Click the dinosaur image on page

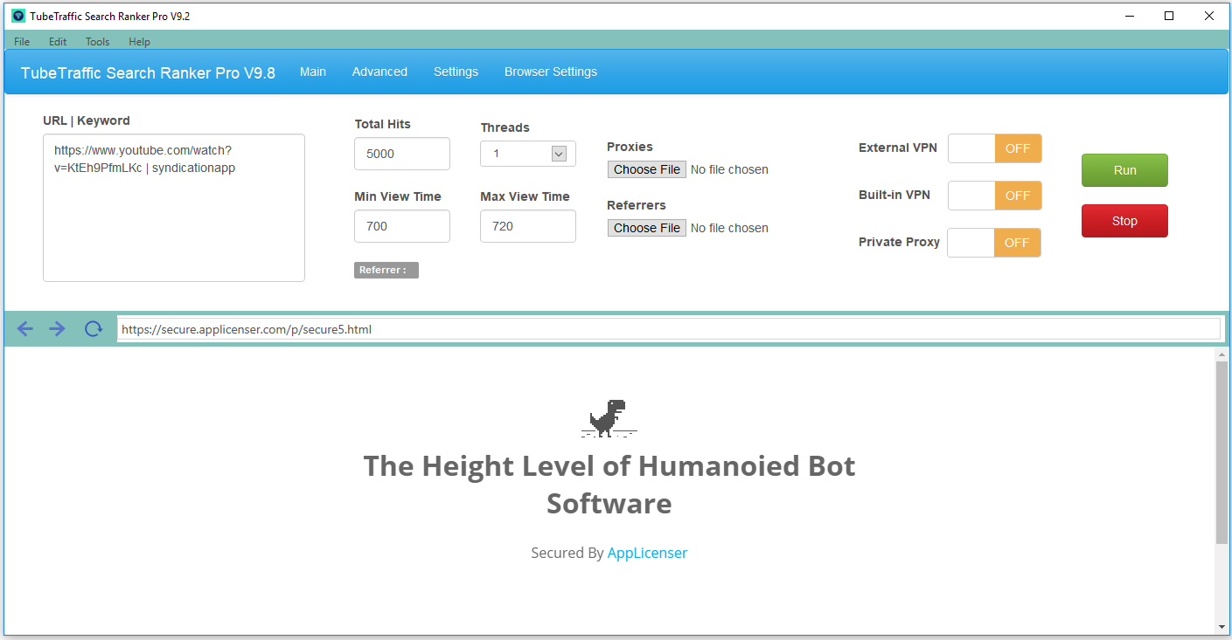coord(608,418)
